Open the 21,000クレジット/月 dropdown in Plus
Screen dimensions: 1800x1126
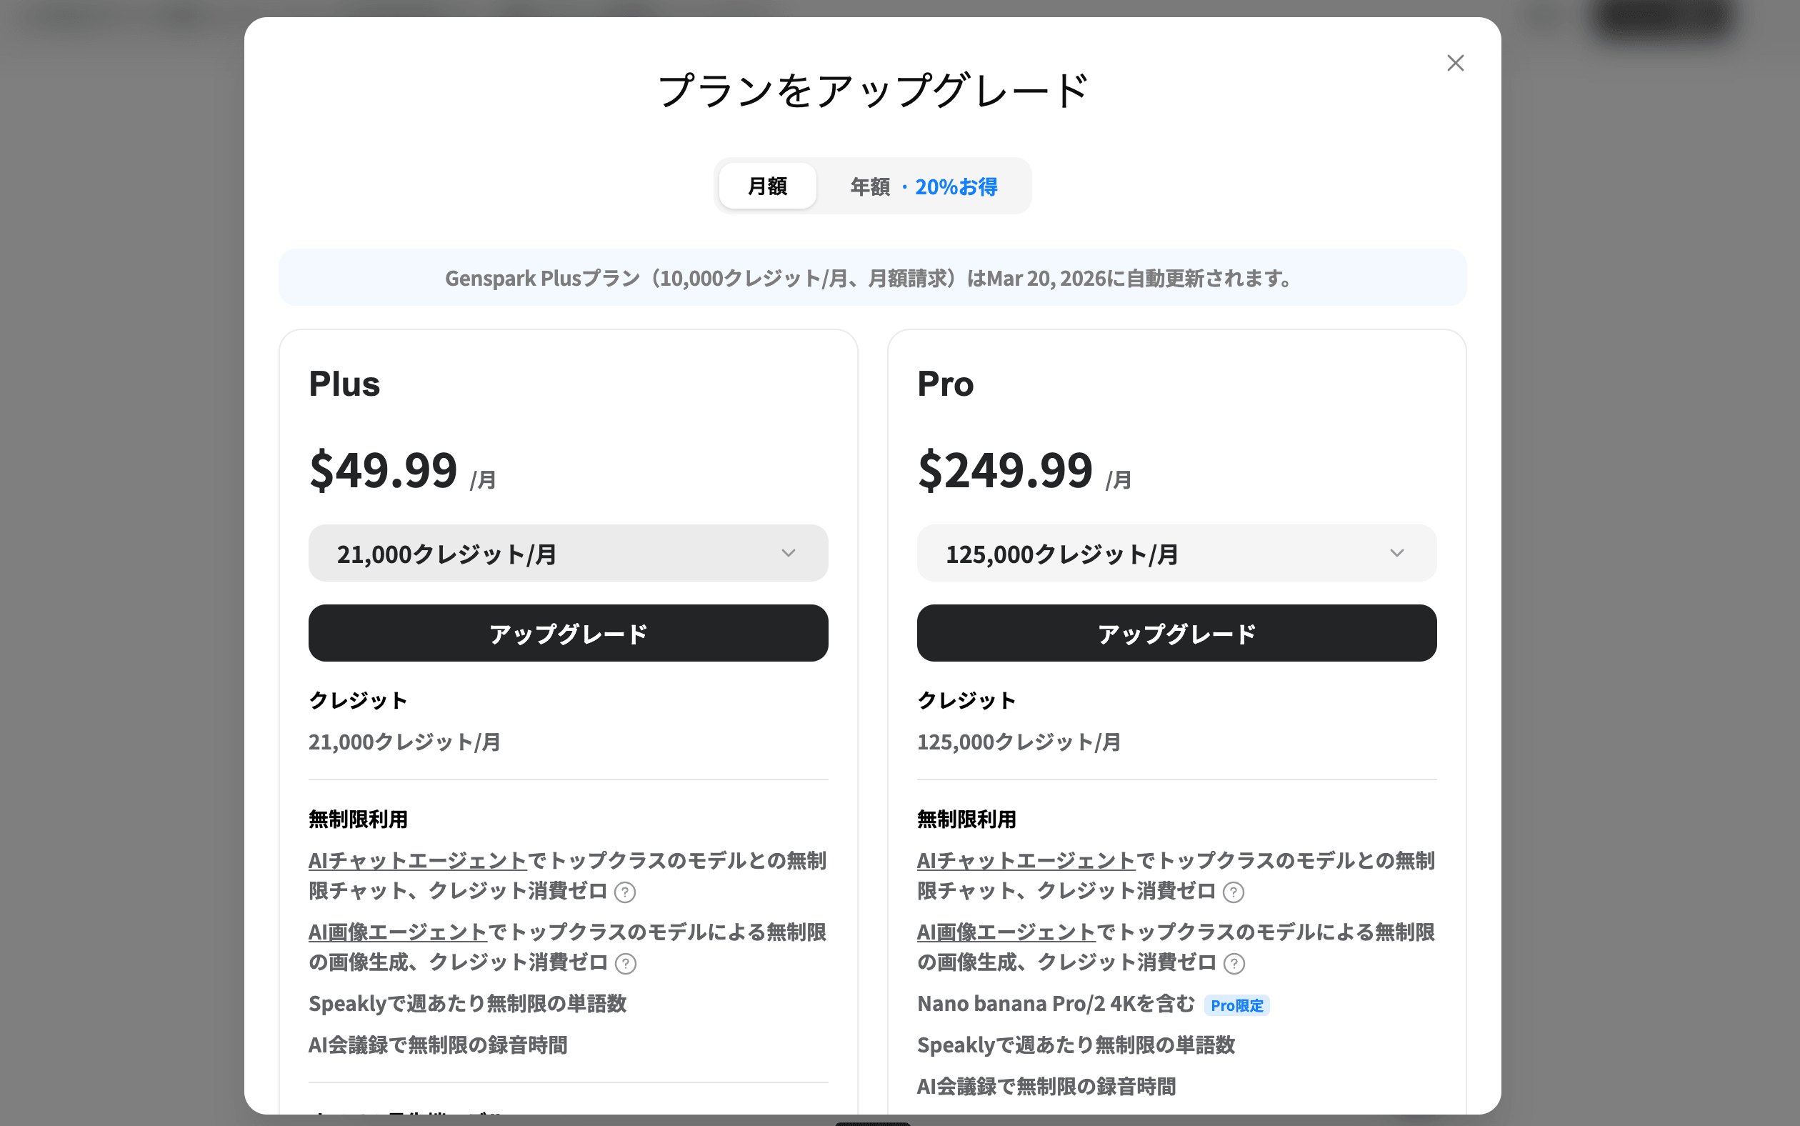pos(567,553)
